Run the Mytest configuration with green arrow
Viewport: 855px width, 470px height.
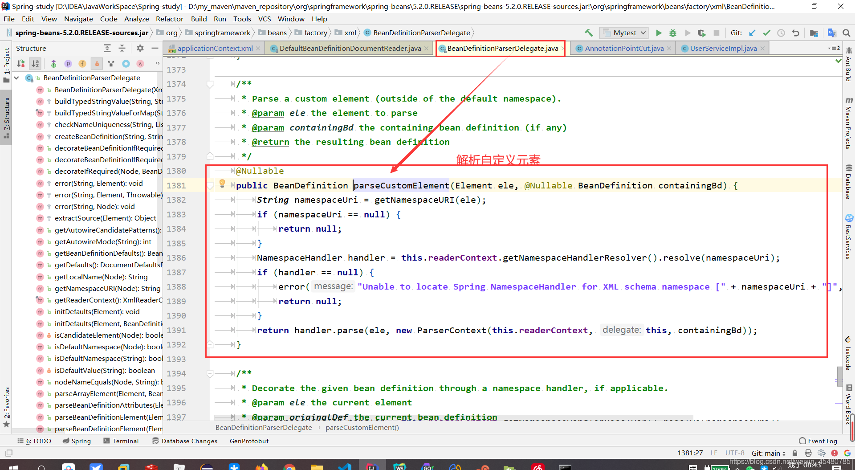[x=659, y=33]
